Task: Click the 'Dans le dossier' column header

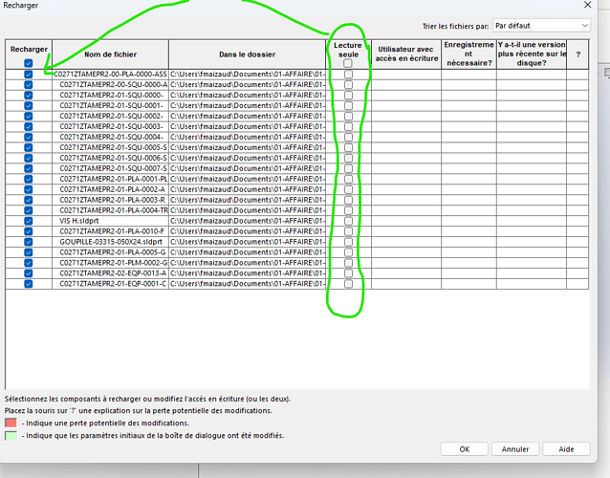Action: (x=248, y=54)
